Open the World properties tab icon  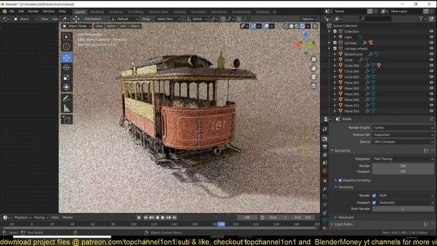click(325, 171)
